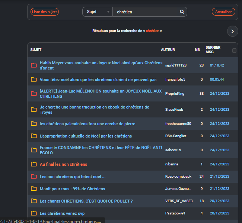Open author profile ProprioKing
The width and height of the screenshot is (242, 223).
coord(175,94)
